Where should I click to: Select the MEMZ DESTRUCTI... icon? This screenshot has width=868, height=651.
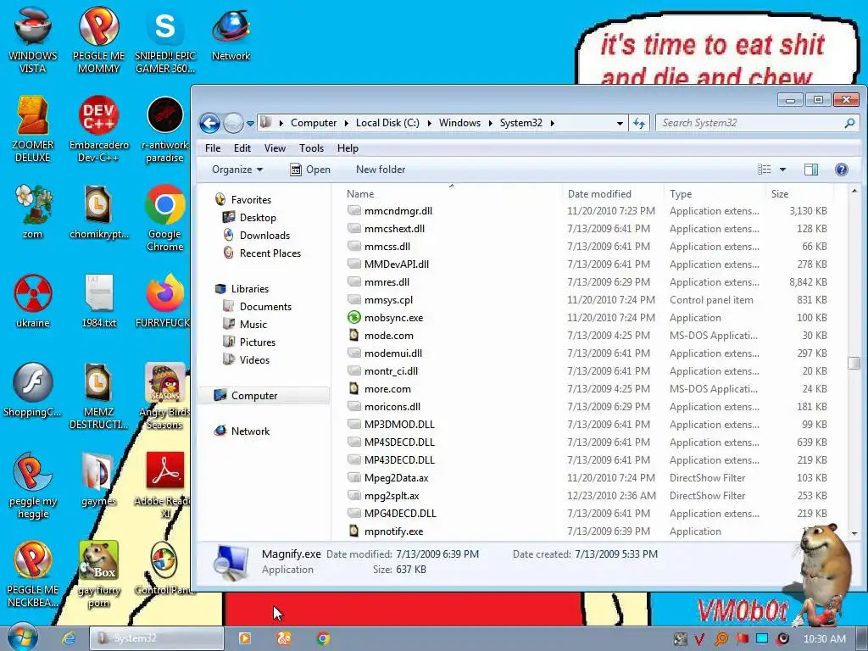pyautogui.click(x=98, y=396)
